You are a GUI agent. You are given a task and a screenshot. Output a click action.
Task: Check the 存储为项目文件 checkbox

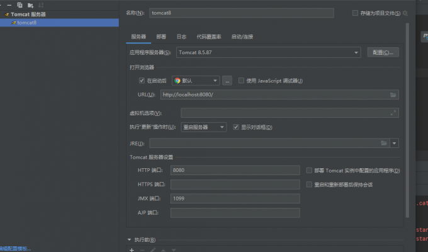click(x=356, y=13)
